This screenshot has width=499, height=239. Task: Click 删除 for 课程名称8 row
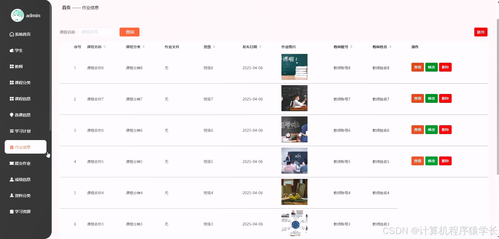(x=445, y=67)
